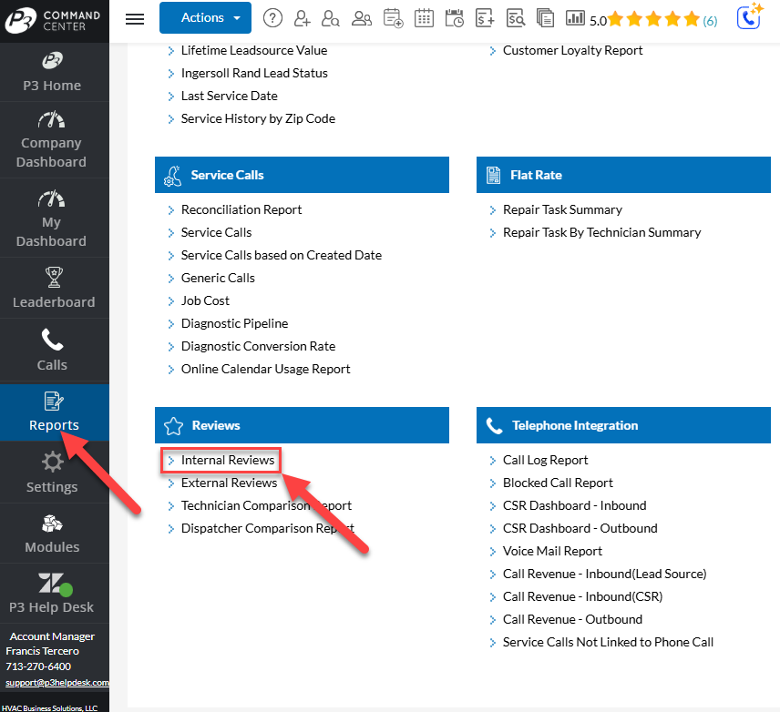780x712 pixels.
Task: Click the AI phone call icon
Action: point(750,16)
